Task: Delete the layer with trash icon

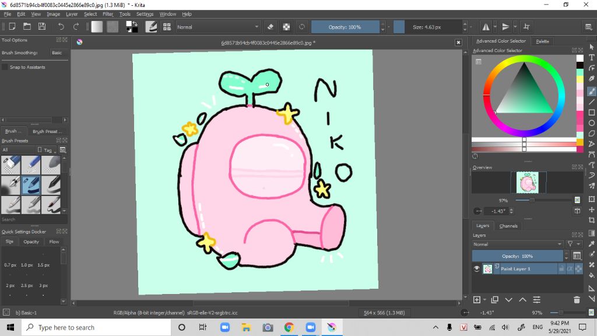Action: click(x=577, y=300)
